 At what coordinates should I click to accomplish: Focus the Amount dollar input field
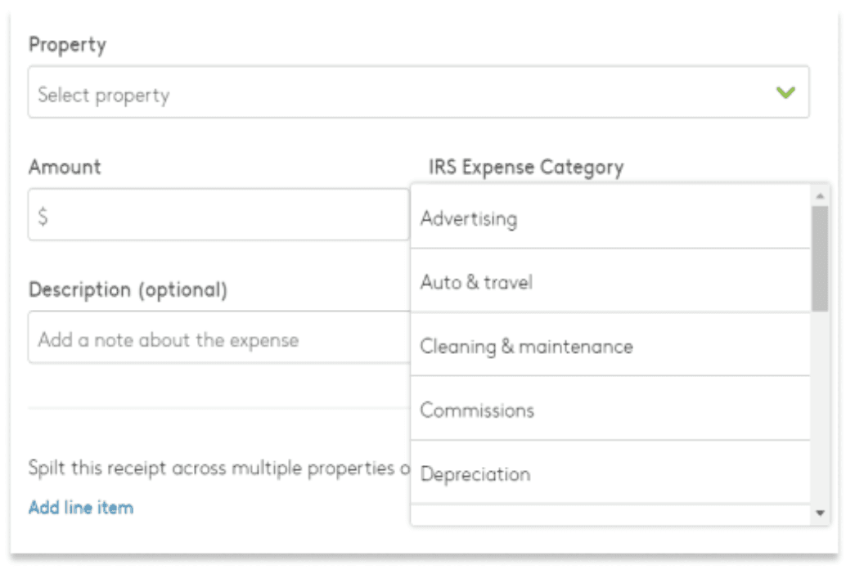click(219, 216)
